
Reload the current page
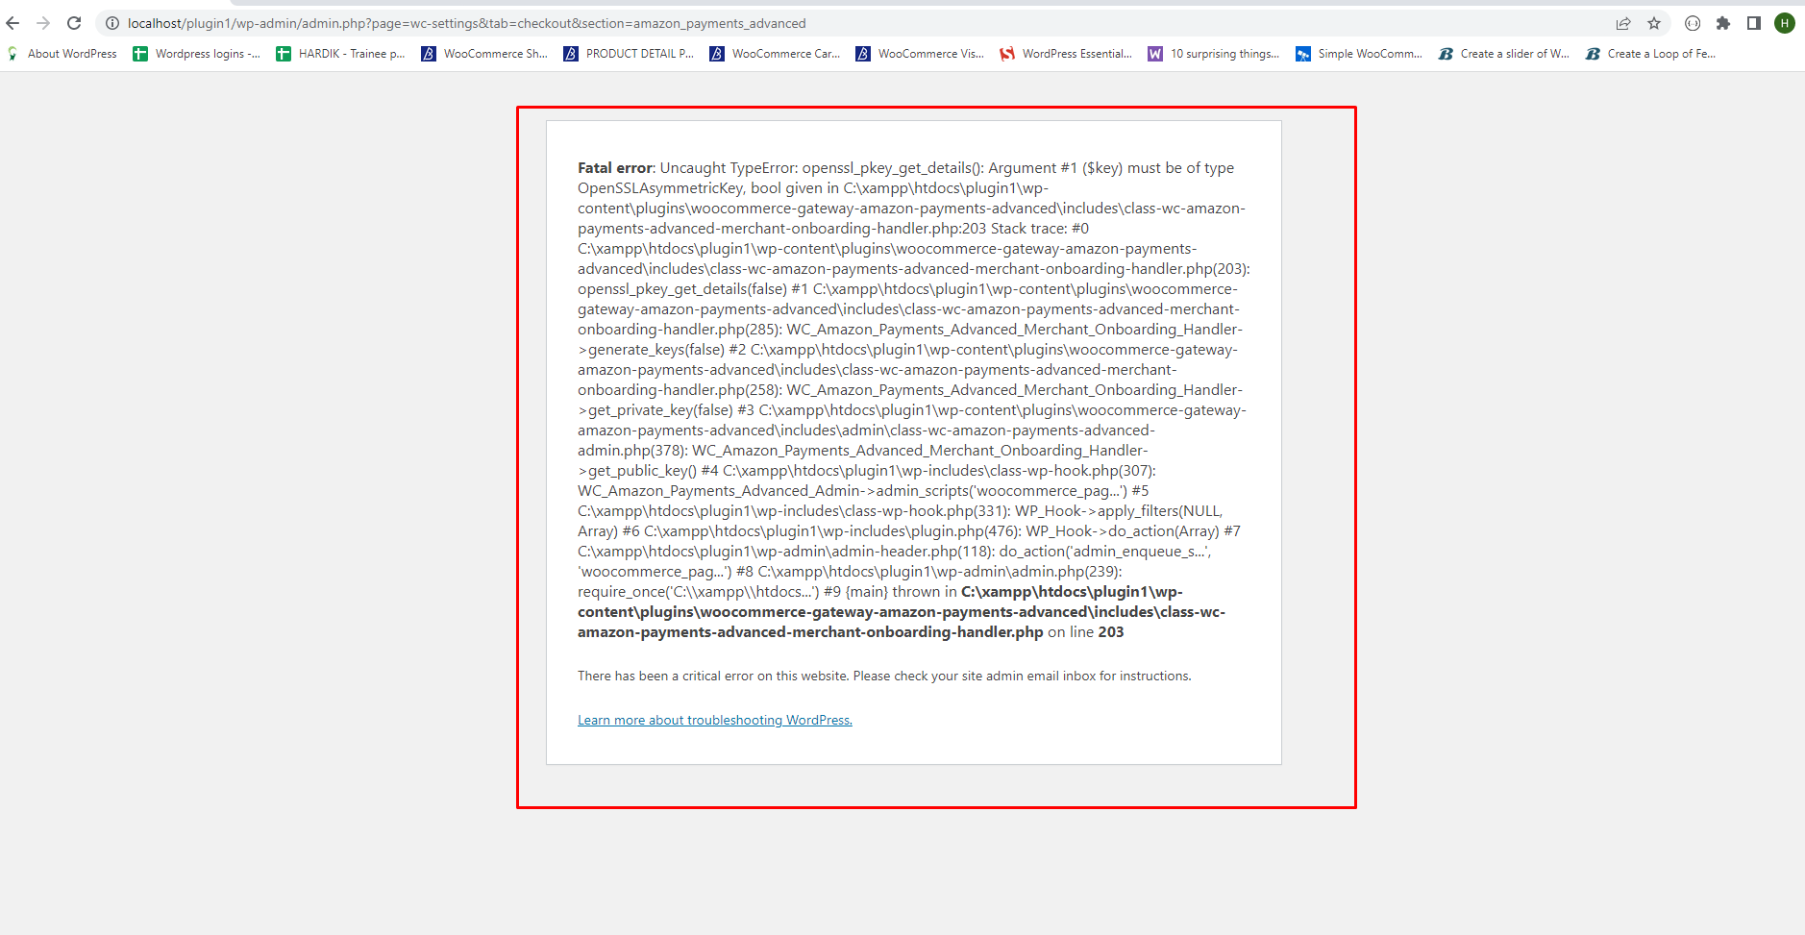[x=74, y=23]
